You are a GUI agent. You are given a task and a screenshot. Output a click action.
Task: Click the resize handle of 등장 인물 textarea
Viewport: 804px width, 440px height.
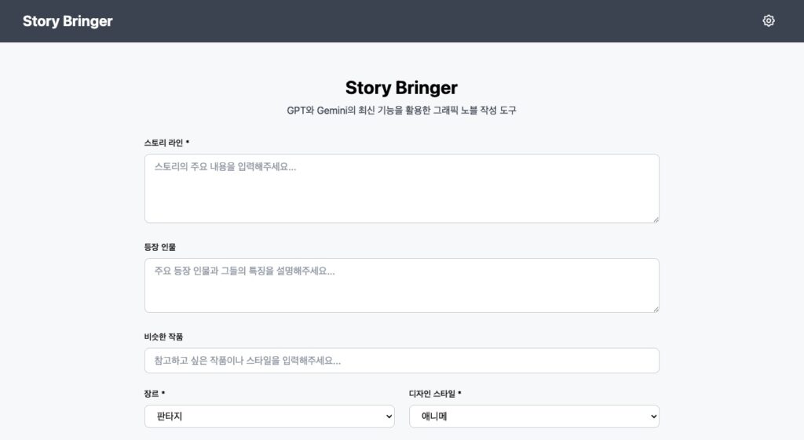656,309
